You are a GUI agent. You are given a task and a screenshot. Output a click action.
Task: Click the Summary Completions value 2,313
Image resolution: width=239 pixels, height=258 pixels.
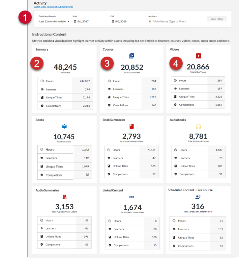pos(86,106)
